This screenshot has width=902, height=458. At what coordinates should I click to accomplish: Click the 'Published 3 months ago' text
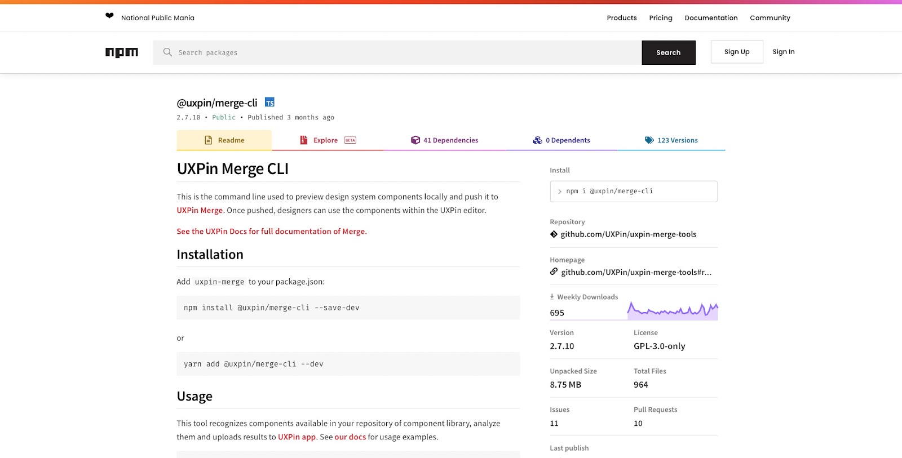291,118
